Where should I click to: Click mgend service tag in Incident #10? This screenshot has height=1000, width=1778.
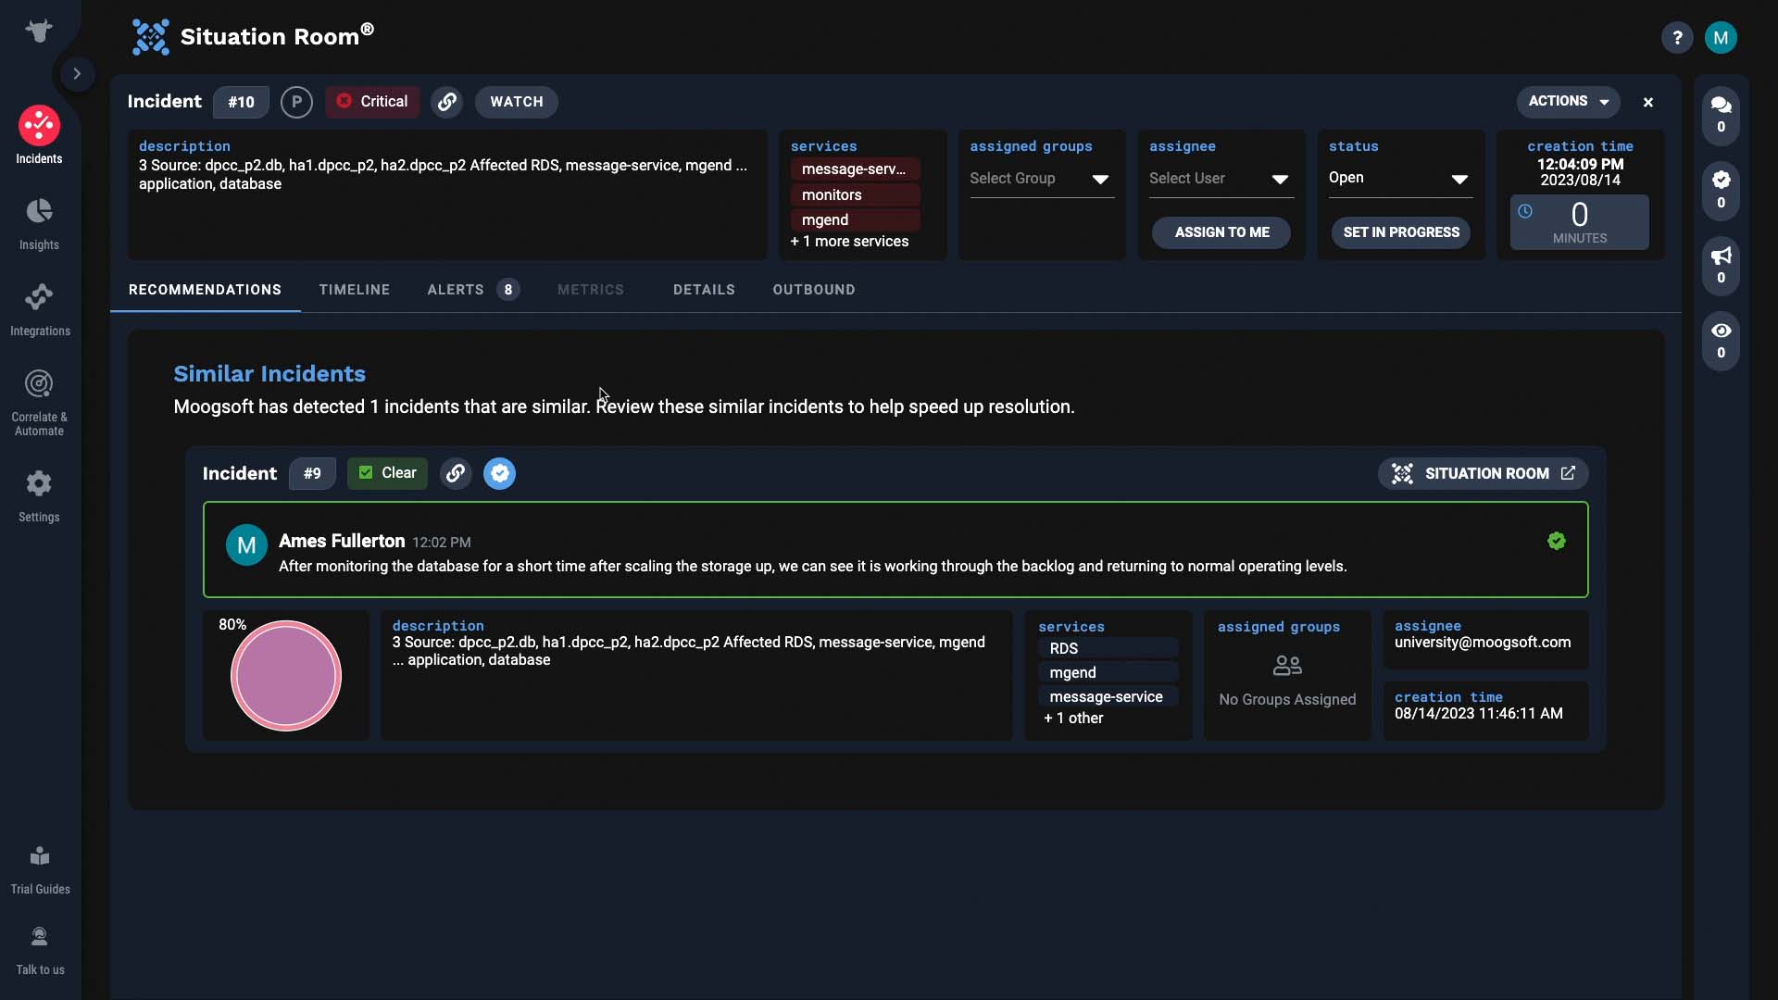pyautogui.click(x=854, y=219)
